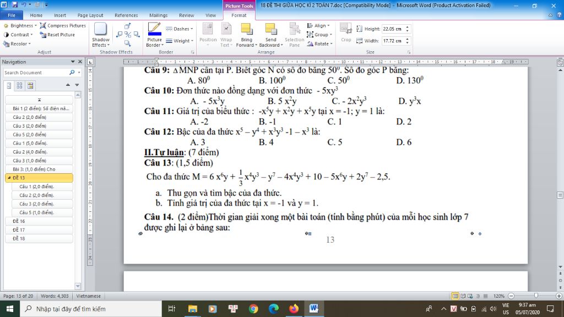Click the tab selector ruler corner
Screen dimensions: 564x317
90,62
